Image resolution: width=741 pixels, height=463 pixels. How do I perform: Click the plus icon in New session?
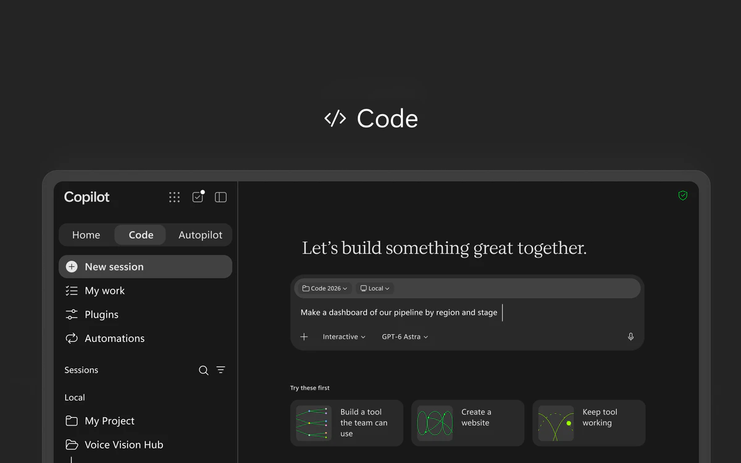click(72, 267)
